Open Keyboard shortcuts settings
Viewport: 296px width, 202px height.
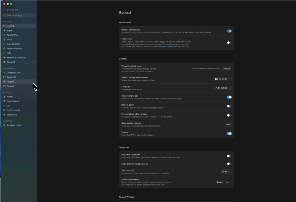19,58
